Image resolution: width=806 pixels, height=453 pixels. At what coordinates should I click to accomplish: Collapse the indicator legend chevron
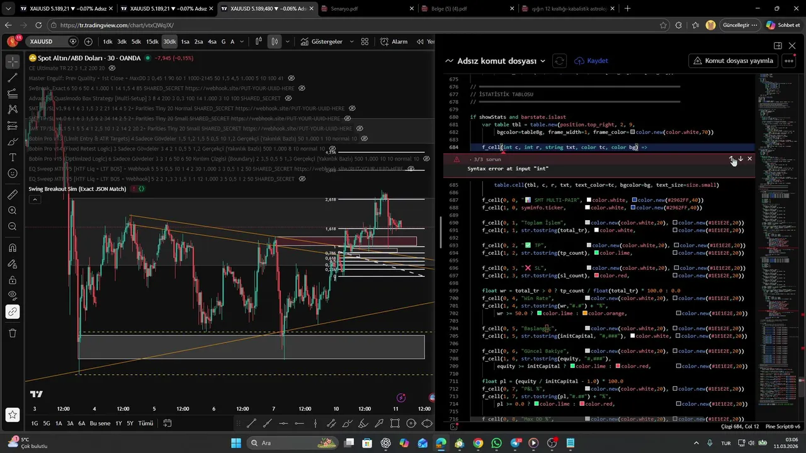point(35,199)
